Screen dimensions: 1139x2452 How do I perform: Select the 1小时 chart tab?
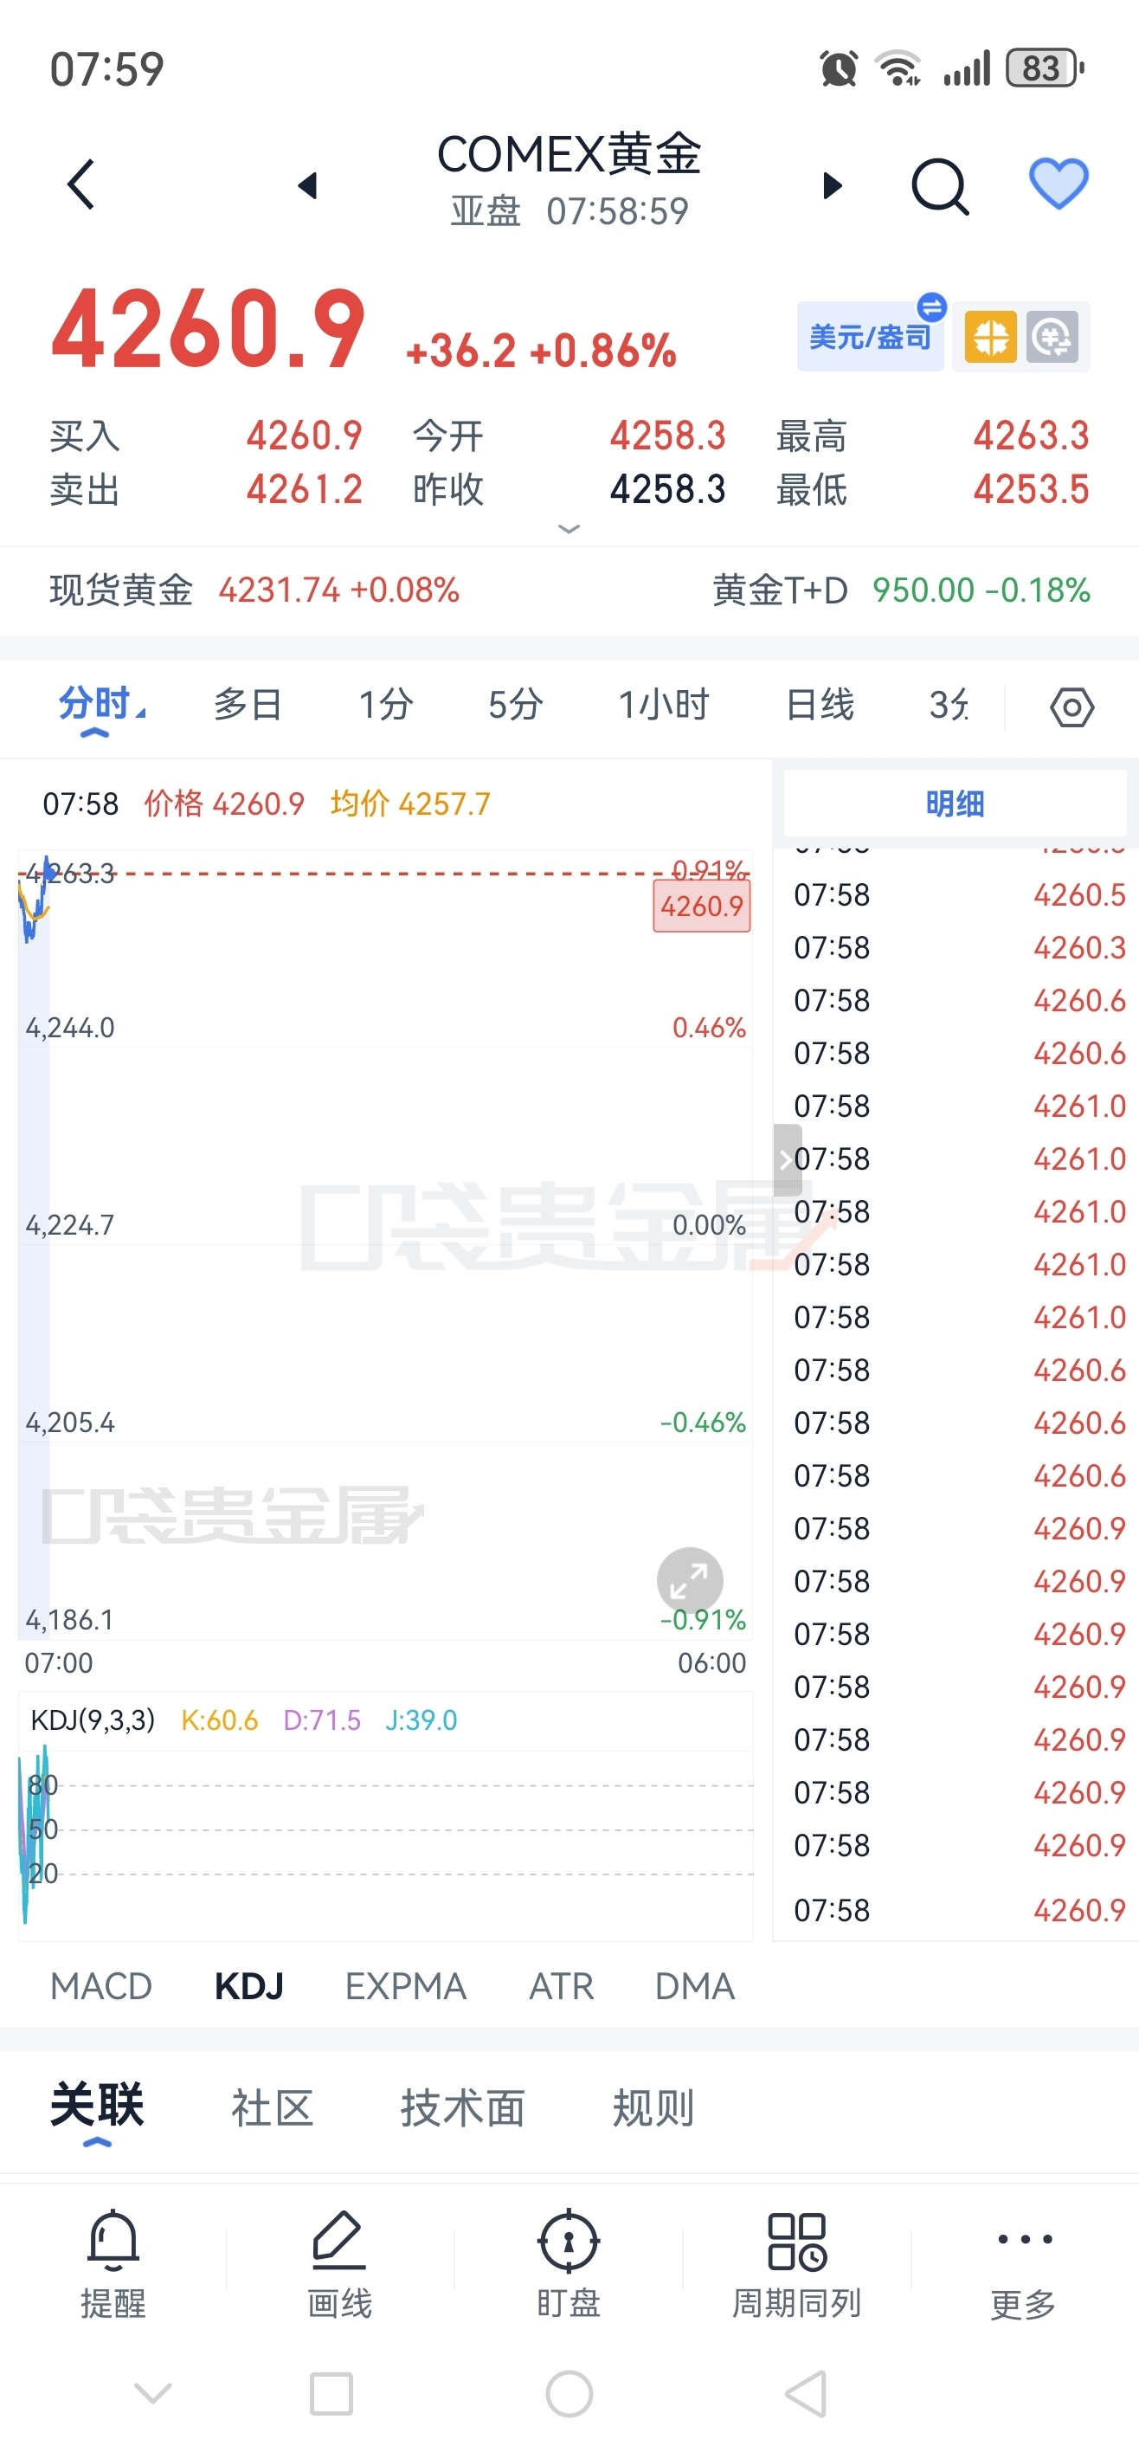coord(663,706)
